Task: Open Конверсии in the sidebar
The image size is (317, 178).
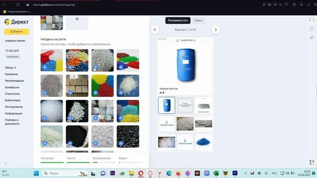Action: tap(12, 87)
